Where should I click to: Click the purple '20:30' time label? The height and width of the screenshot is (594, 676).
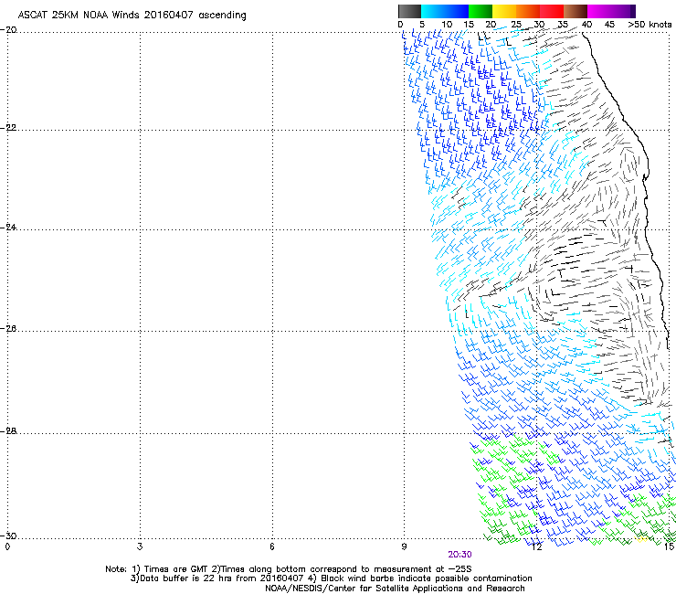(x=459, y=555)
